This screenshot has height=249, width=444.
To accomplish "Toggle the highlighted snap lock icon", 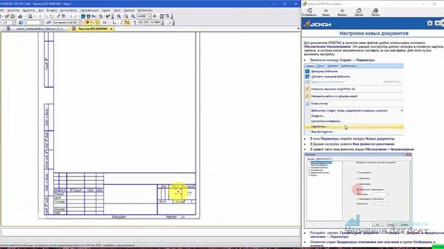I will [x=96, y=22].
